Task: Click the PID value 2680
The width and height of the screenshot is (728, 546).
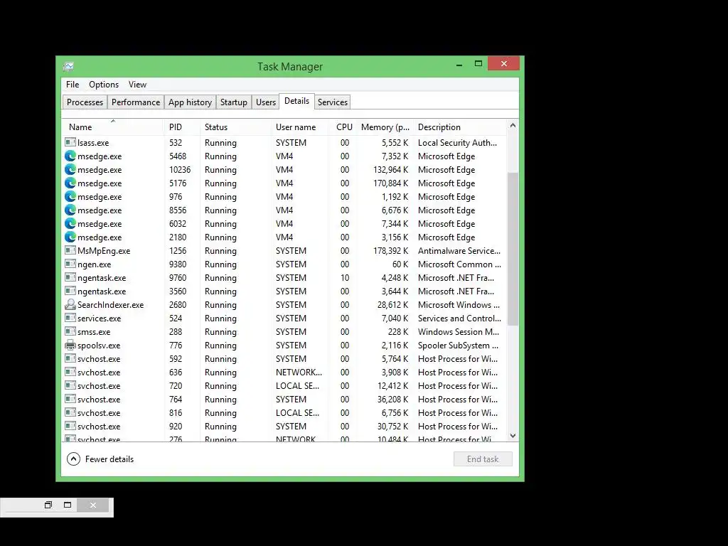Action: click(x=178, y=304)
